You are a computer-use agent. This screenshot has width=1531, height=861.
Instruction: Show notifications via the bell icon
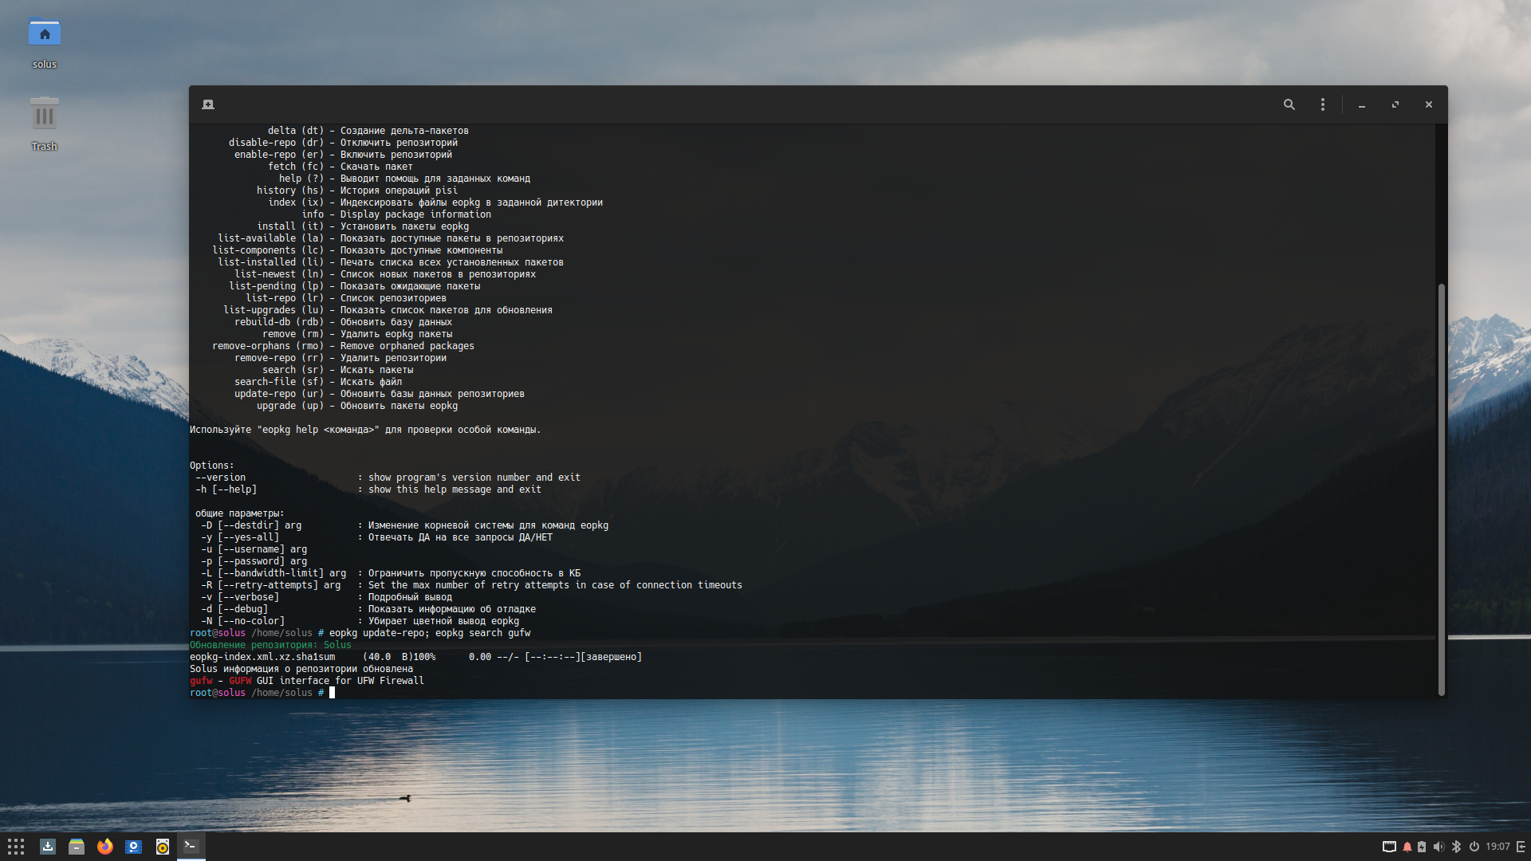(1407, 847)
